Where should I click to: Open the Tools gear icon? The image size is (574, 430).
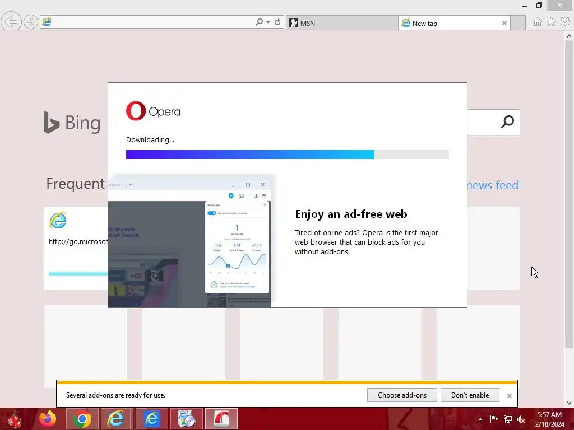(x=565, y=22)
